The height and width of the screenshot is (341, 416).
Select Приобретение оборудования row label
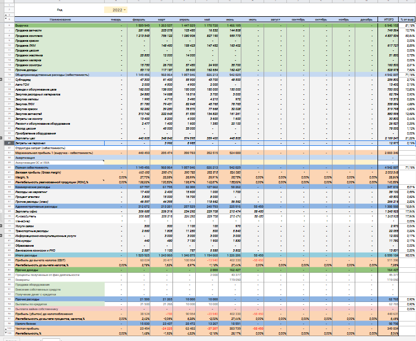60,133
